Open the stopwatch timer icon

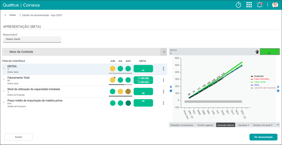coord(238,5)
